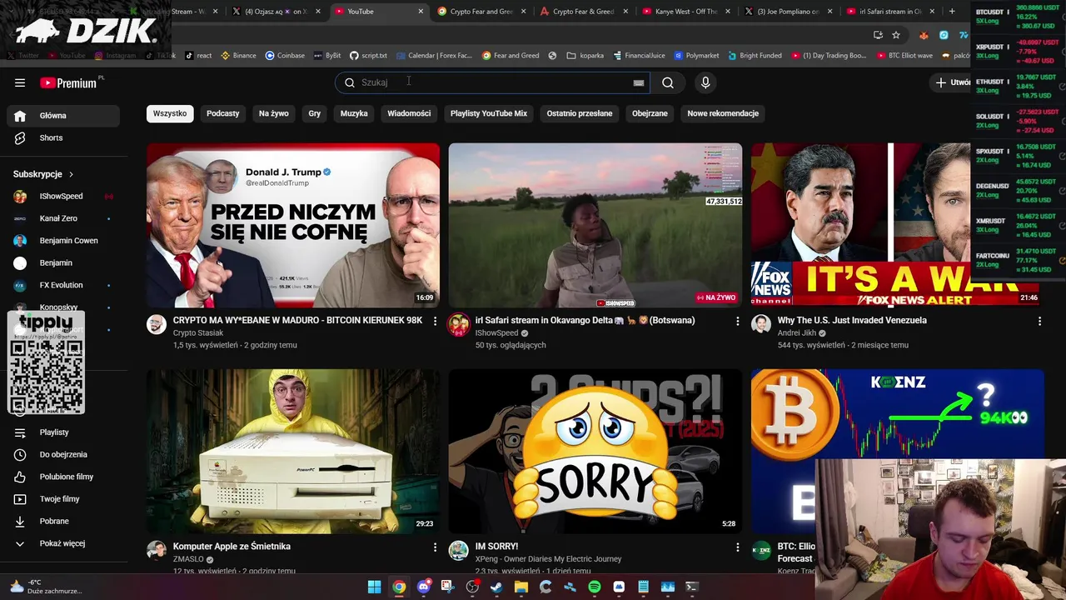Open more options for IM SORRY video
The height and width of the screenshot is (600, 1066).
[x=737, y=547]
